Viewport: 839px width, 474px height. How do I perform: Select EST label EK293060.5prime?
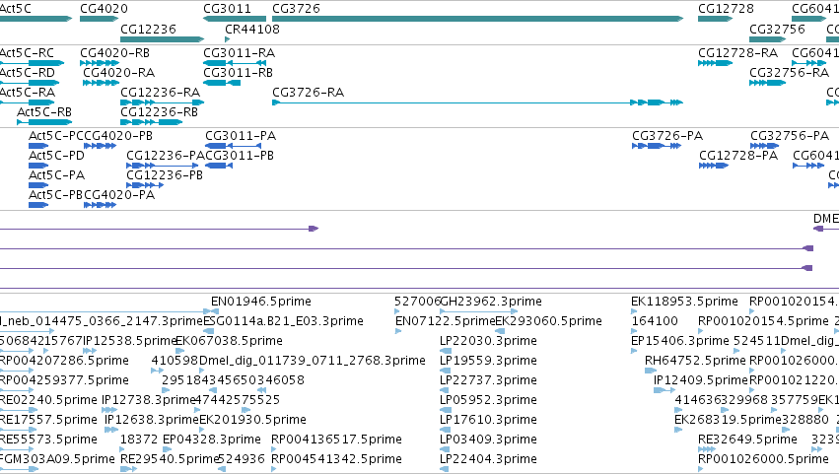pyautogui.click(x=548, y=321)
